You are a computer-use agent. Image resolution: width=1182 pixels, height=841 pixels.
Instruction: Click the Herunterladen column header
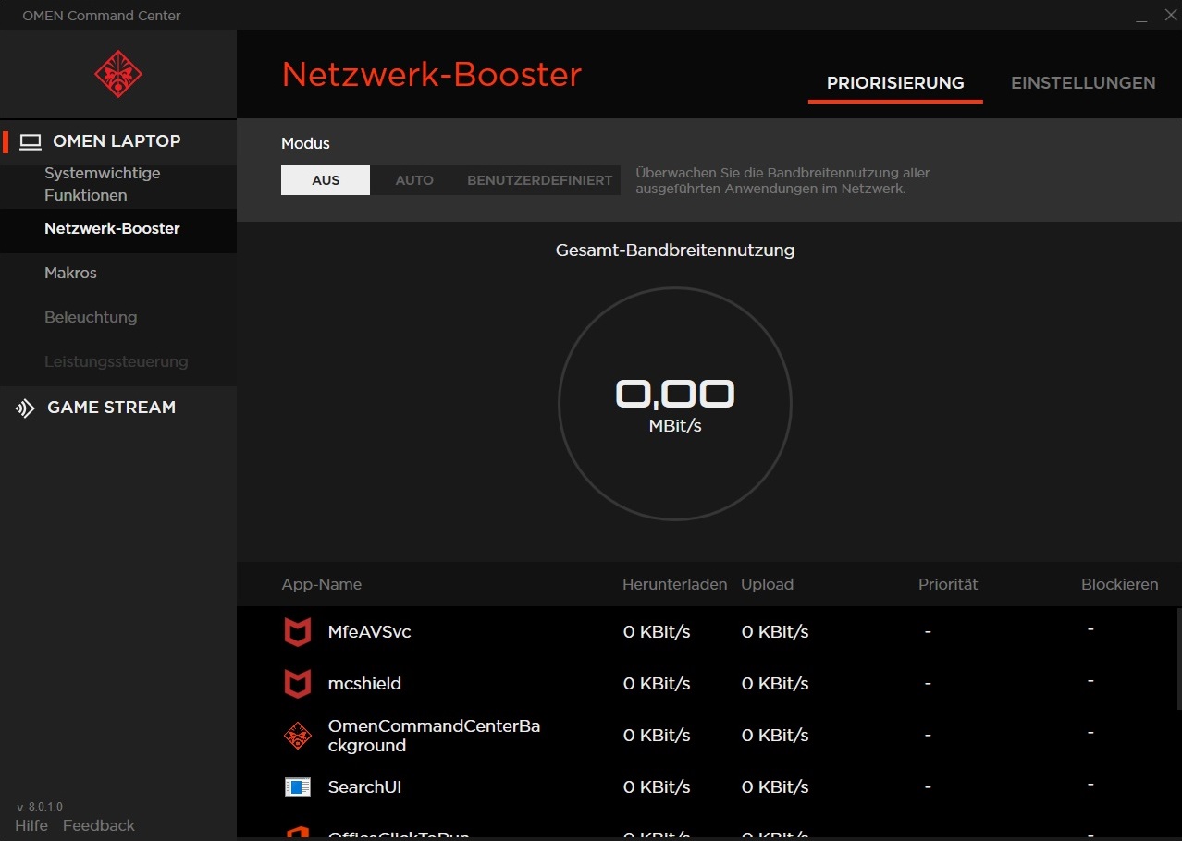pos(675,584)
